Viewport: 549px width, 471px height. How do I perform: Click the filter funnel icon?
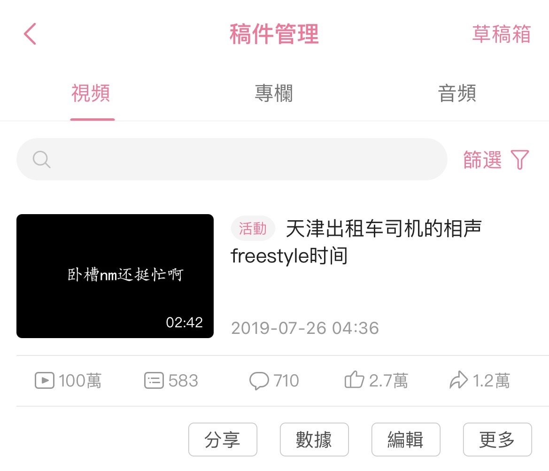click(x=519, y=160)
